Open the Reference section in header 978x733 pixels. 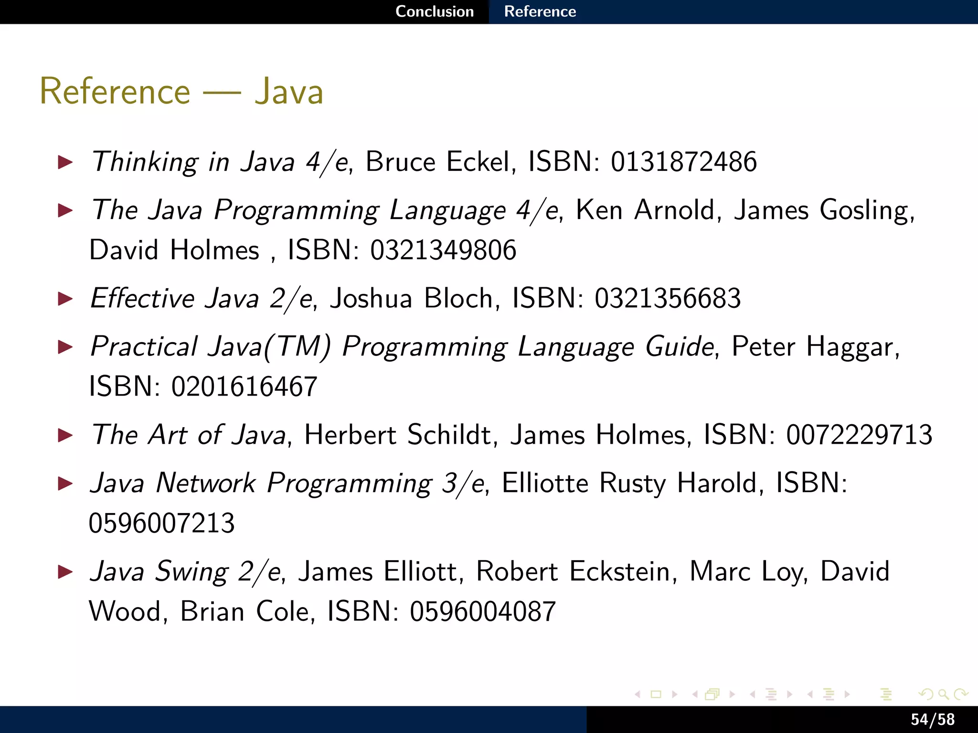(540, 11)
